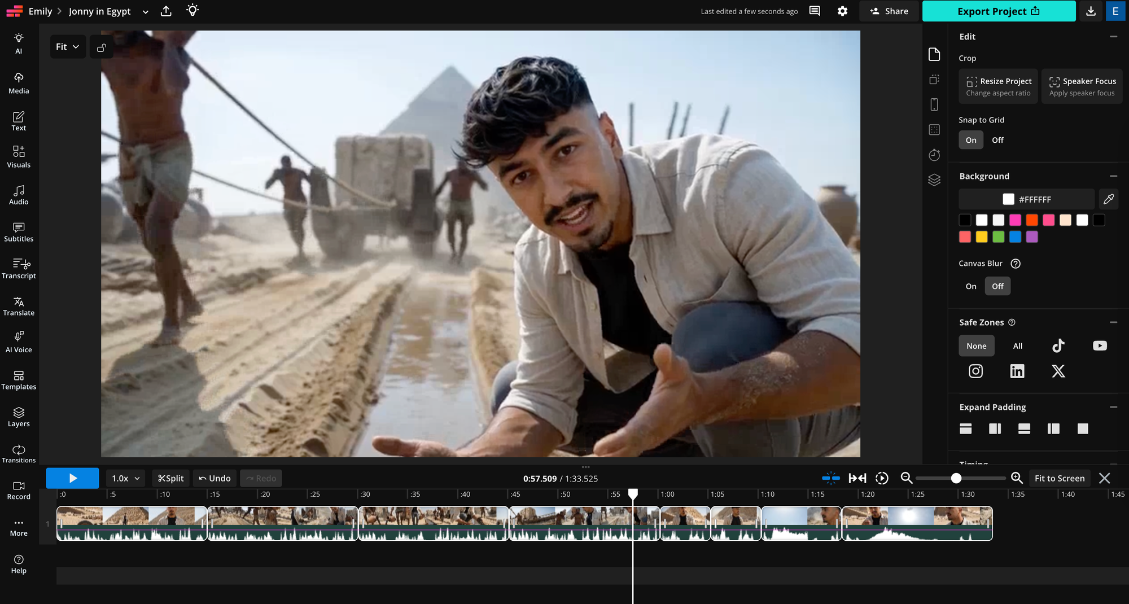Set Safe Zones to All
Image resolution: width=1129 pixels, height=604 pixels.
point(1018,346)
